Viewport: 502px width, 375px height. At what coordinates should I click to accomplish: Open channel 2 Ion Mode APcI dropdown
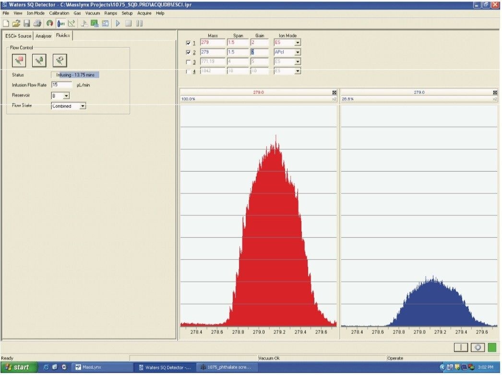(x=298, y=52)
